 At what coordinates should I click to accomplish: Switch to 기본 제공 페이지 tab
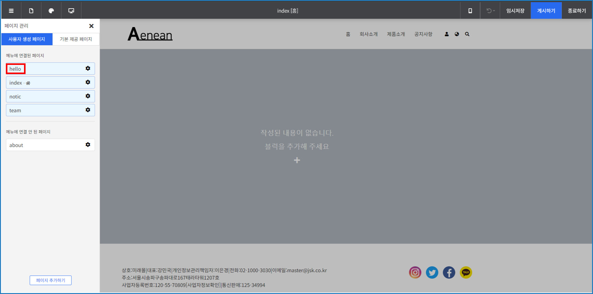point(76,39)
